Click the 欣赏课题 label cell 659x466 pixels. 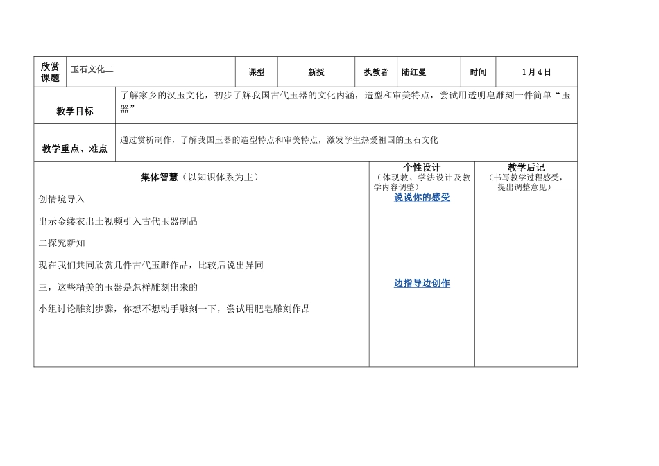(50, 72)
